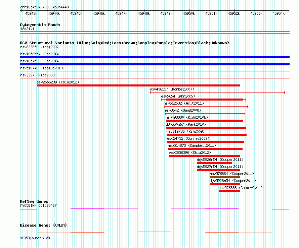
Task: Click the chr18:45942488..45954440 coordinate label
Action: [44, 7]
